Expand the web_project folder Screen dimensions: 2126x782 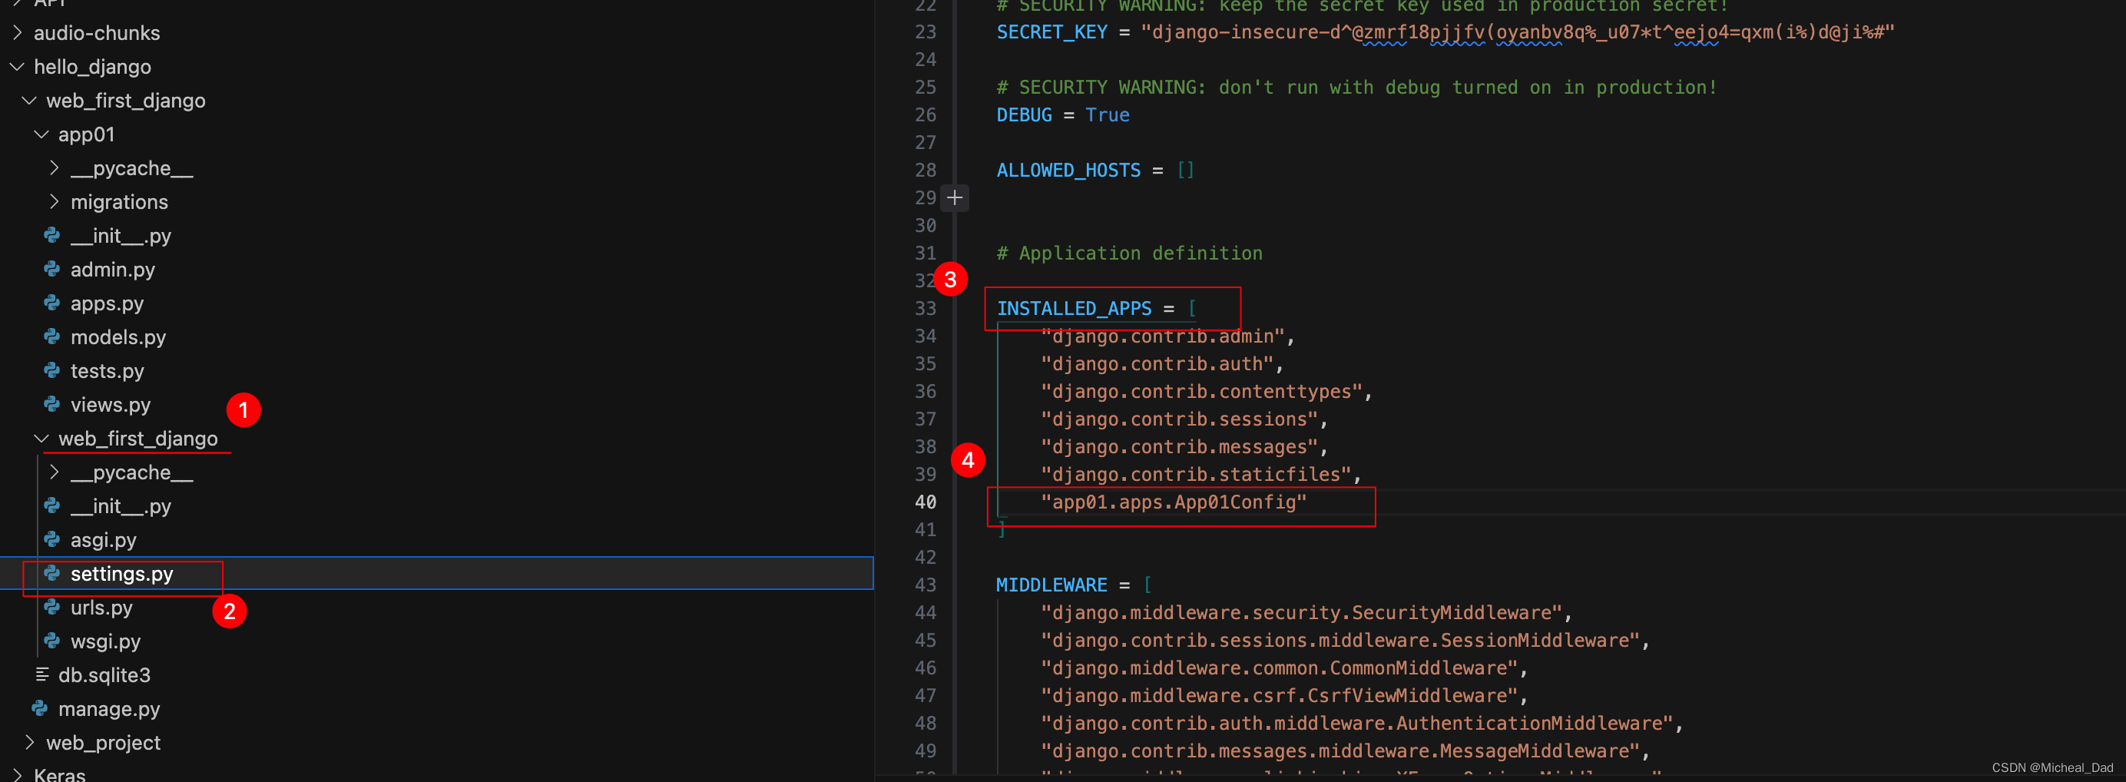click(29, 742)
